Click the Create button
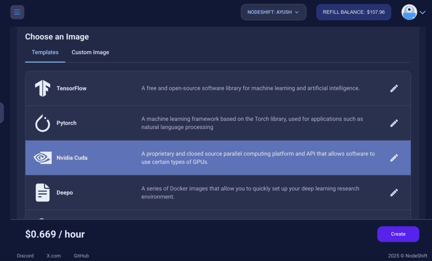The height and width of the screenshot is (261, 432). click(x=398, y=234)
